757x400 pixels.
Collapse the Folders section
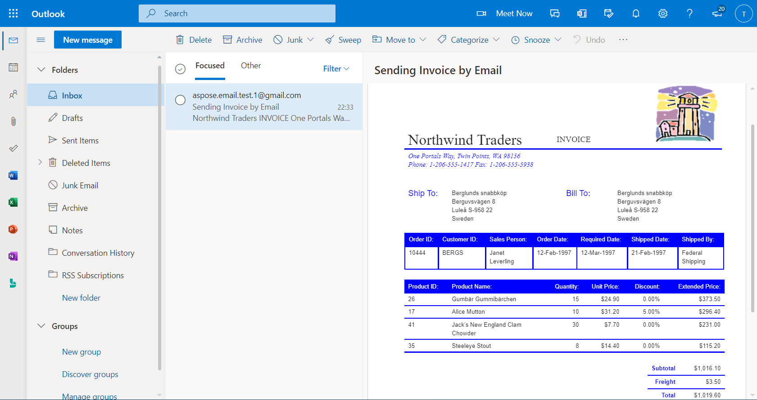click(x=41, y=70)
